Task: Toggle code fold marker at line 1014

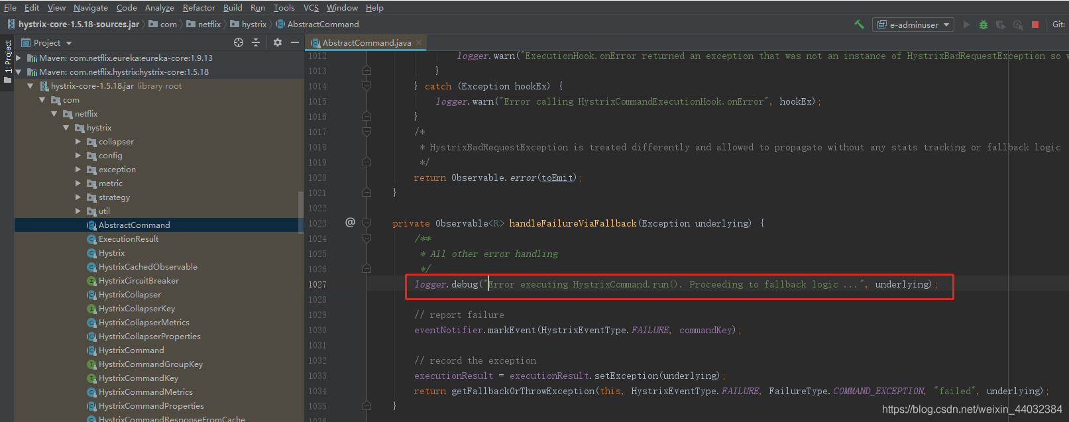Action: (366, 85)
